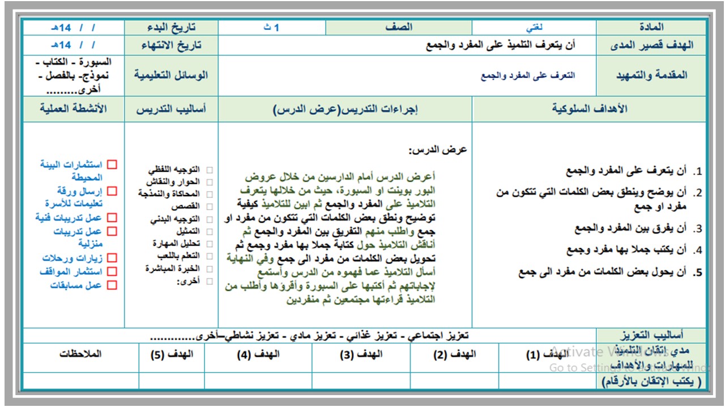The image size is (725, 407).
Task: Mark the زيارات ورحلات checkbox
Action: point(112,257)
